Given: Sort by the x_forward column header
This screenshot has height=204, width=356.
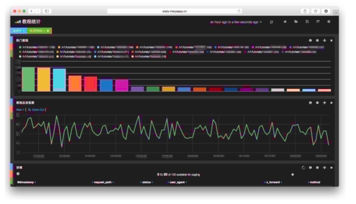Looking at the screenshot, I should point(273,182).
